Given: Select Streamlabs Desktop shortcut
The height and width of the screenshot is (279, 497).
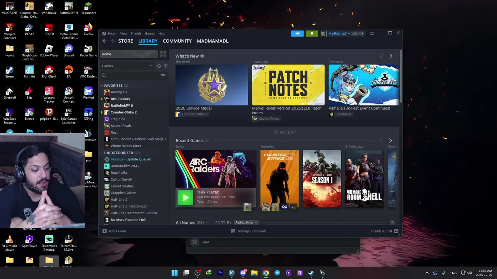Looking at the screenshot, I should [x=49, y=243].
